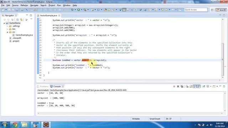Open Windows Start button
Image resolution: width=228 pixels, height=128 pixels.
pos(5,125)
